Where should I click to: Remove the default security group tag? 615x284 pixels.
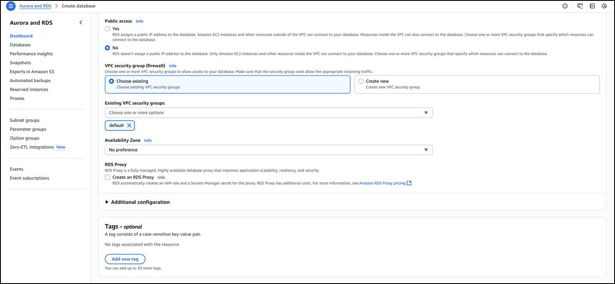[129, 125]
